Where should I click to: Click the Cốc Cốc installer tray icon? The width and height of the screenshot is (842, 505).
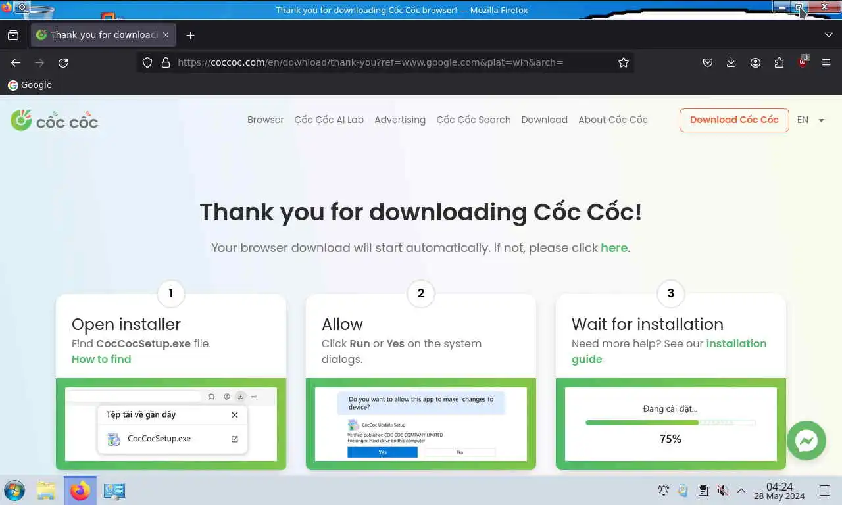pyautogui.click(x=683, y=491)
